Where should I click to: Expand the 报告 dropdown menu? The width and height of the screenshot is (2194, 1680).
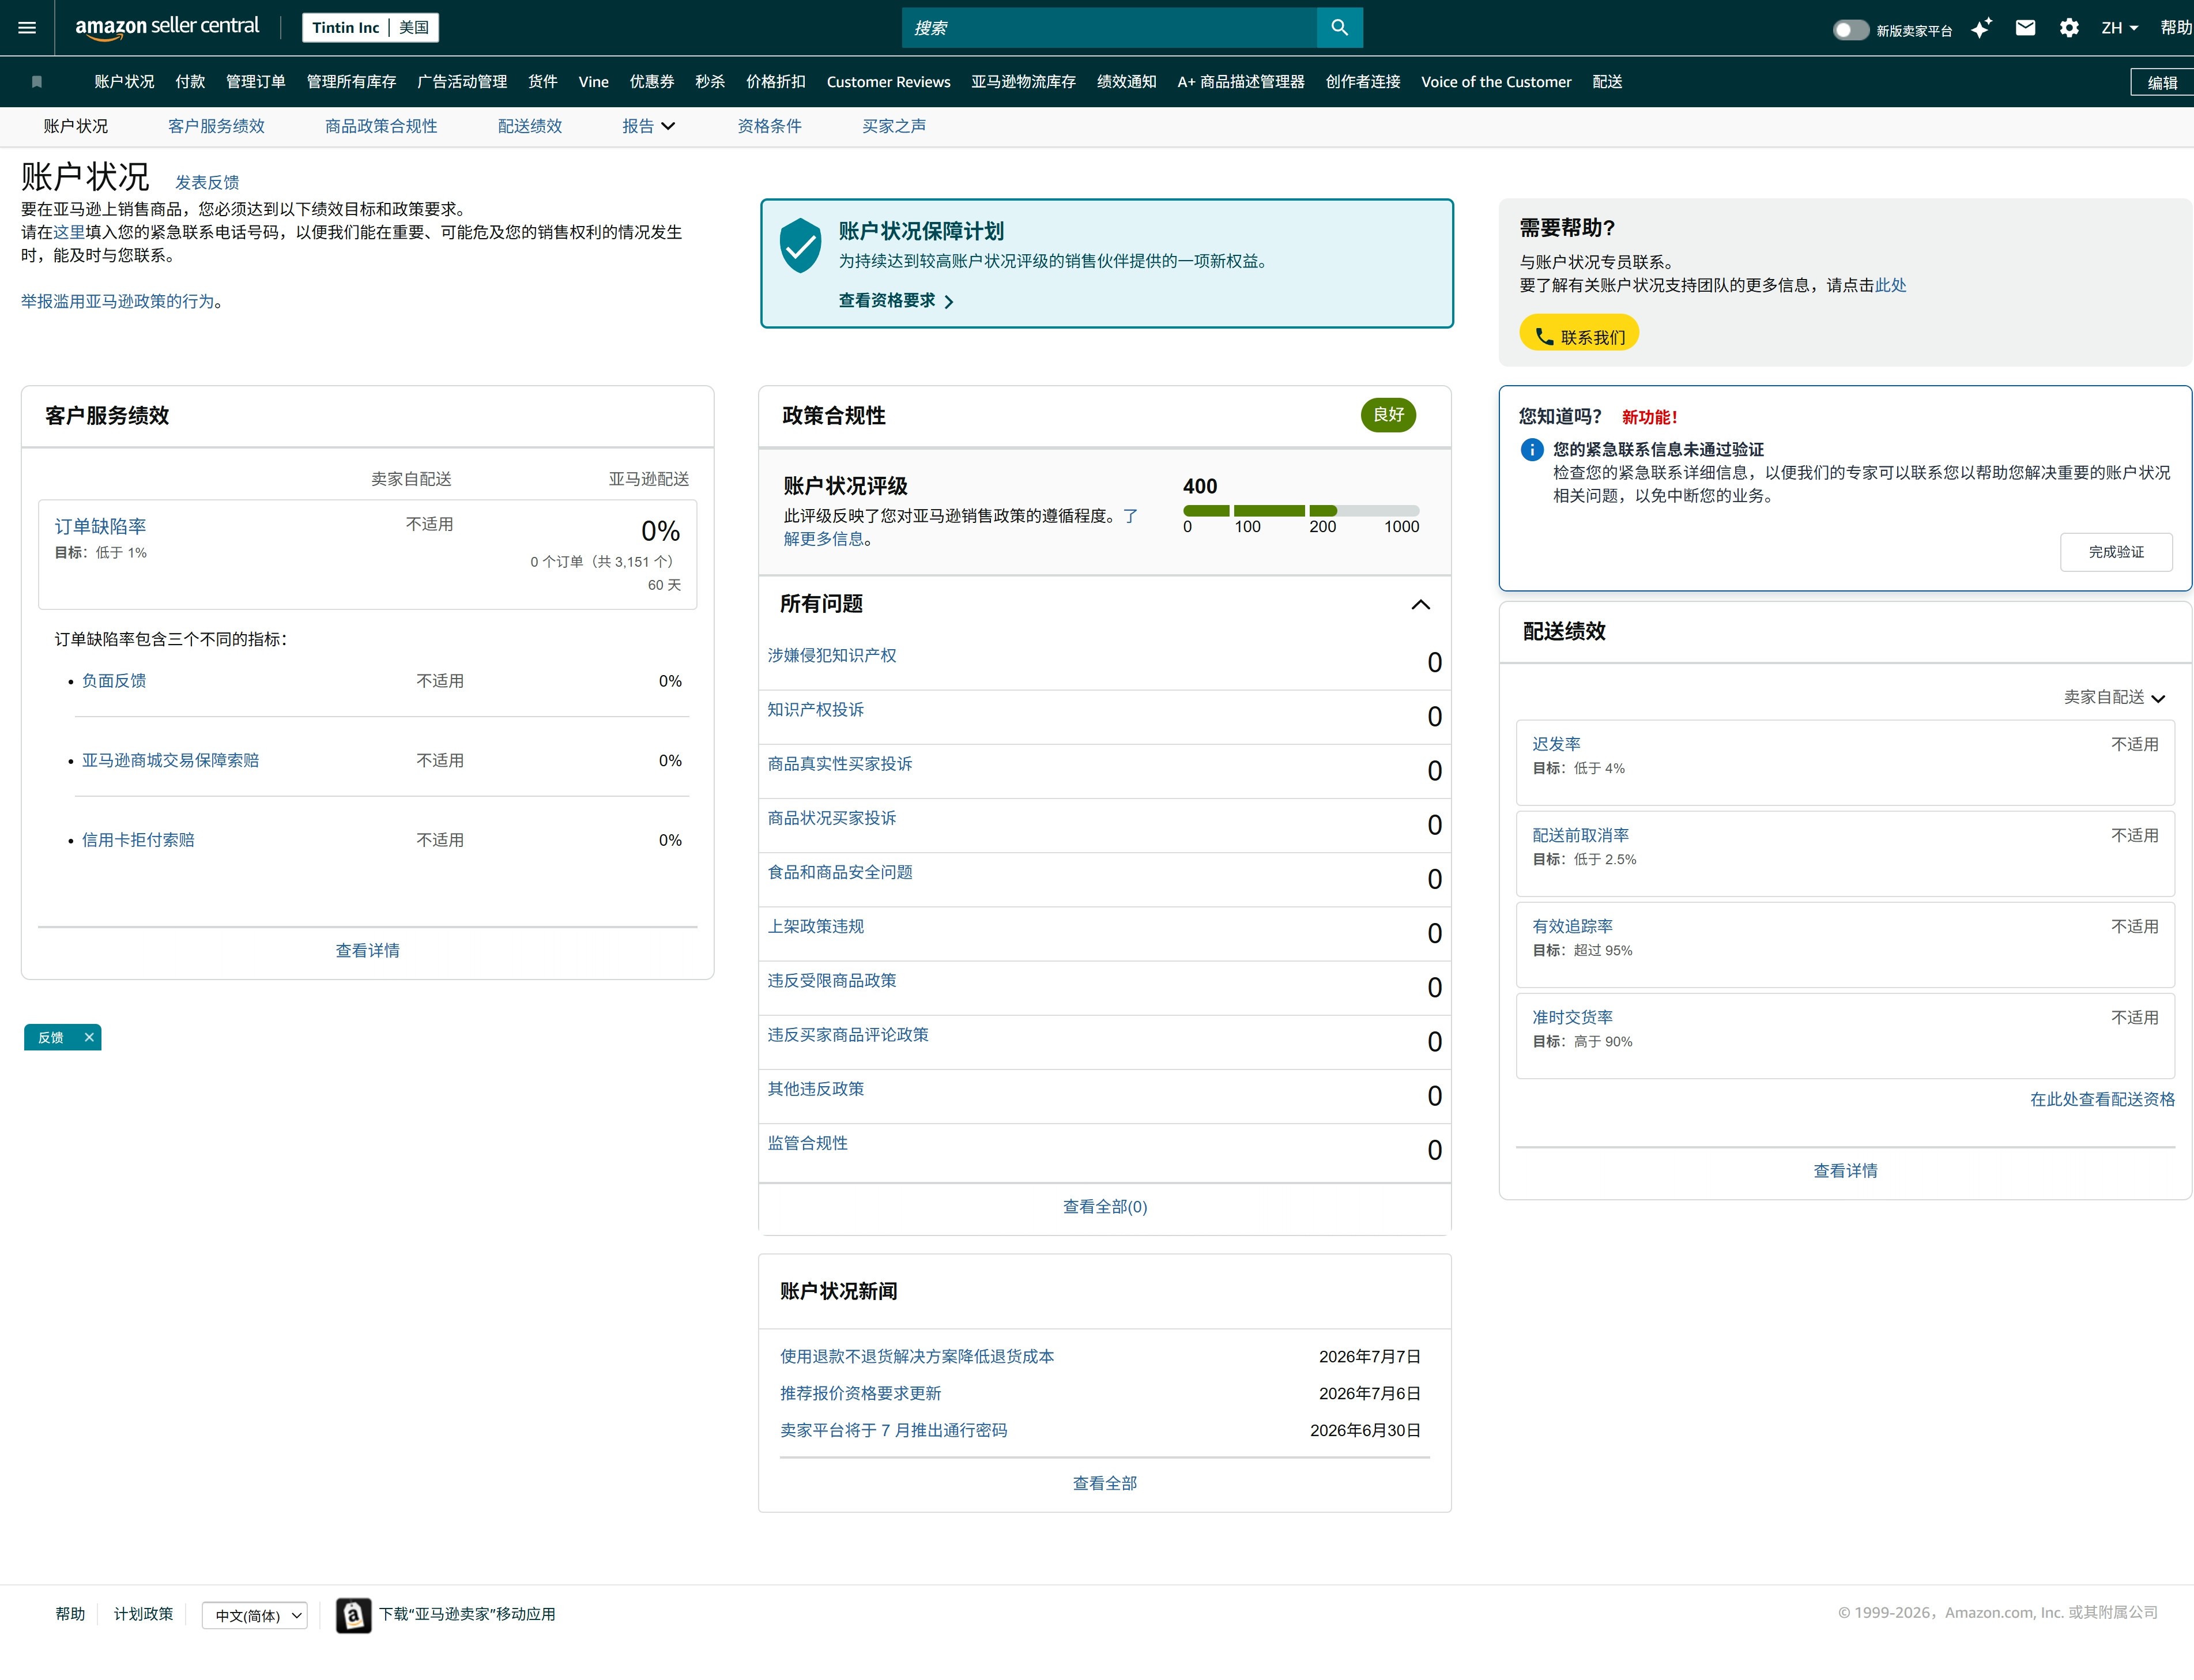click(649, 126)
